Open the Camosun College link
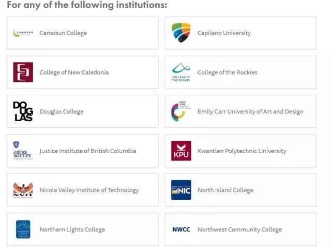This screenshot has height=247, width=331. (x=63, y=33)
